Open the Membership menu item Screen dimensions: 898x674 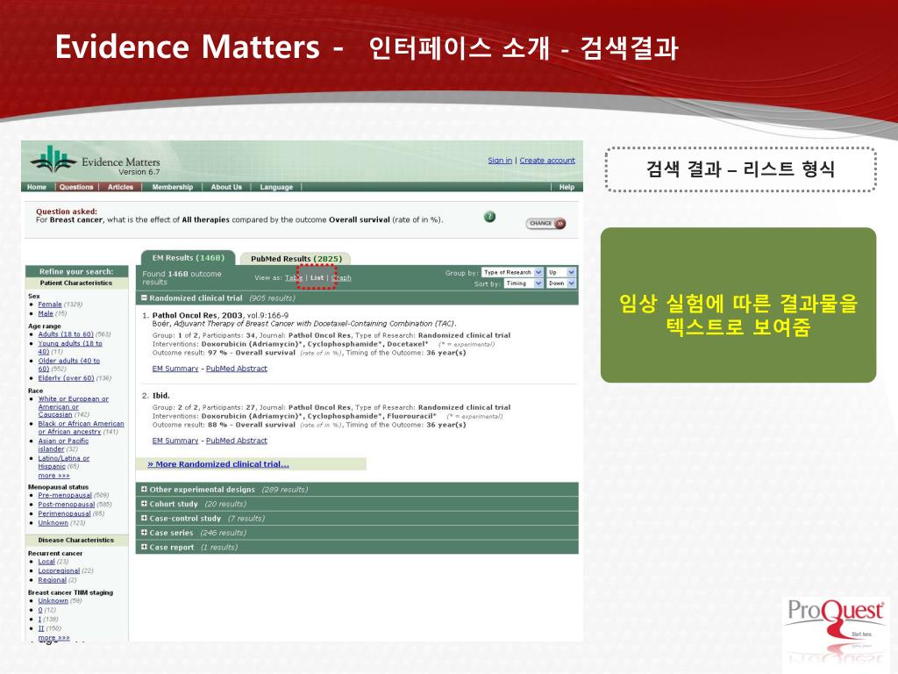tap(173, 187)
